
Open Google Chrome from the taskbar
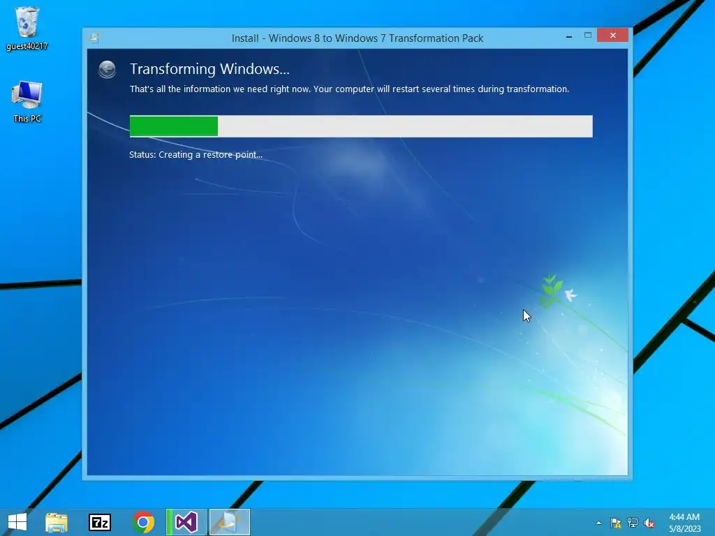tap(143, 522)
